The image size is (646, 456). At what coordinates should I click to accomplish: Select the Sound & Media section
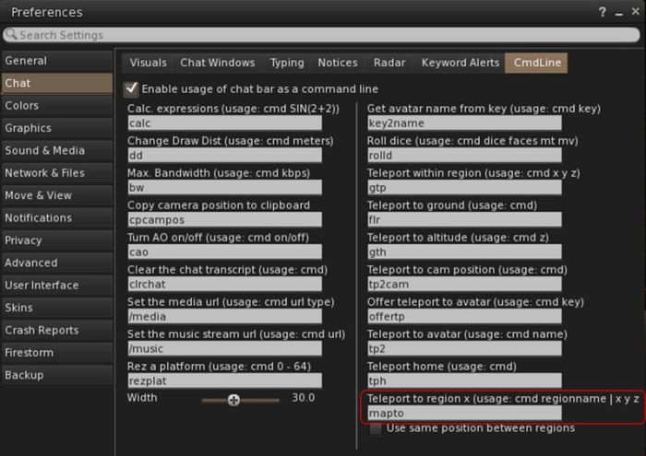(55, 150)
